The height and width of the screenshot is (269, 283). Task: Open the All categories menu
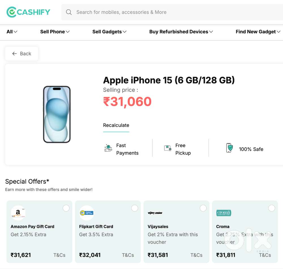pyautogui.click(x=12, y=32)
